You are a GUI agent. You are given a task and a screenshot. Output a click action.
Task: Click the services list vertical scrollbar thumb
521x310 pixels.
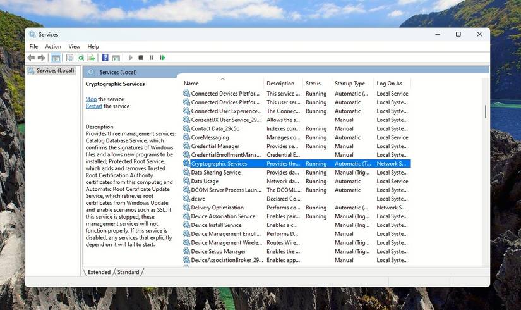point(486,111)
